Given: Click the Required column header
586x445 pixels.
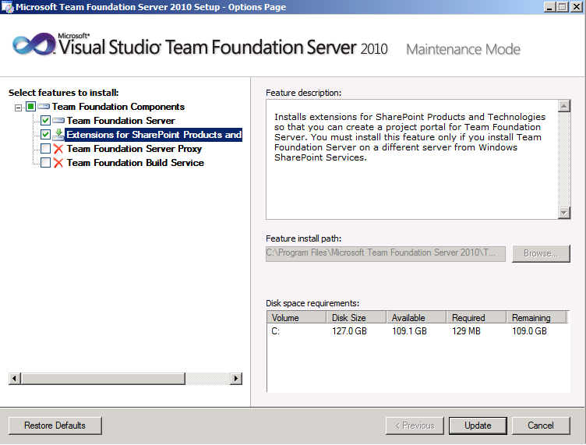Looking at the screenshot, I should coord(476,318).
